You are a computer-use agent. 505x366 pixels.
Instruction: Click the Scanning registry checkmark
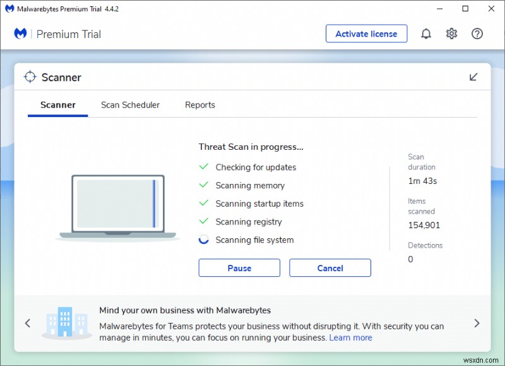[203, 221]
